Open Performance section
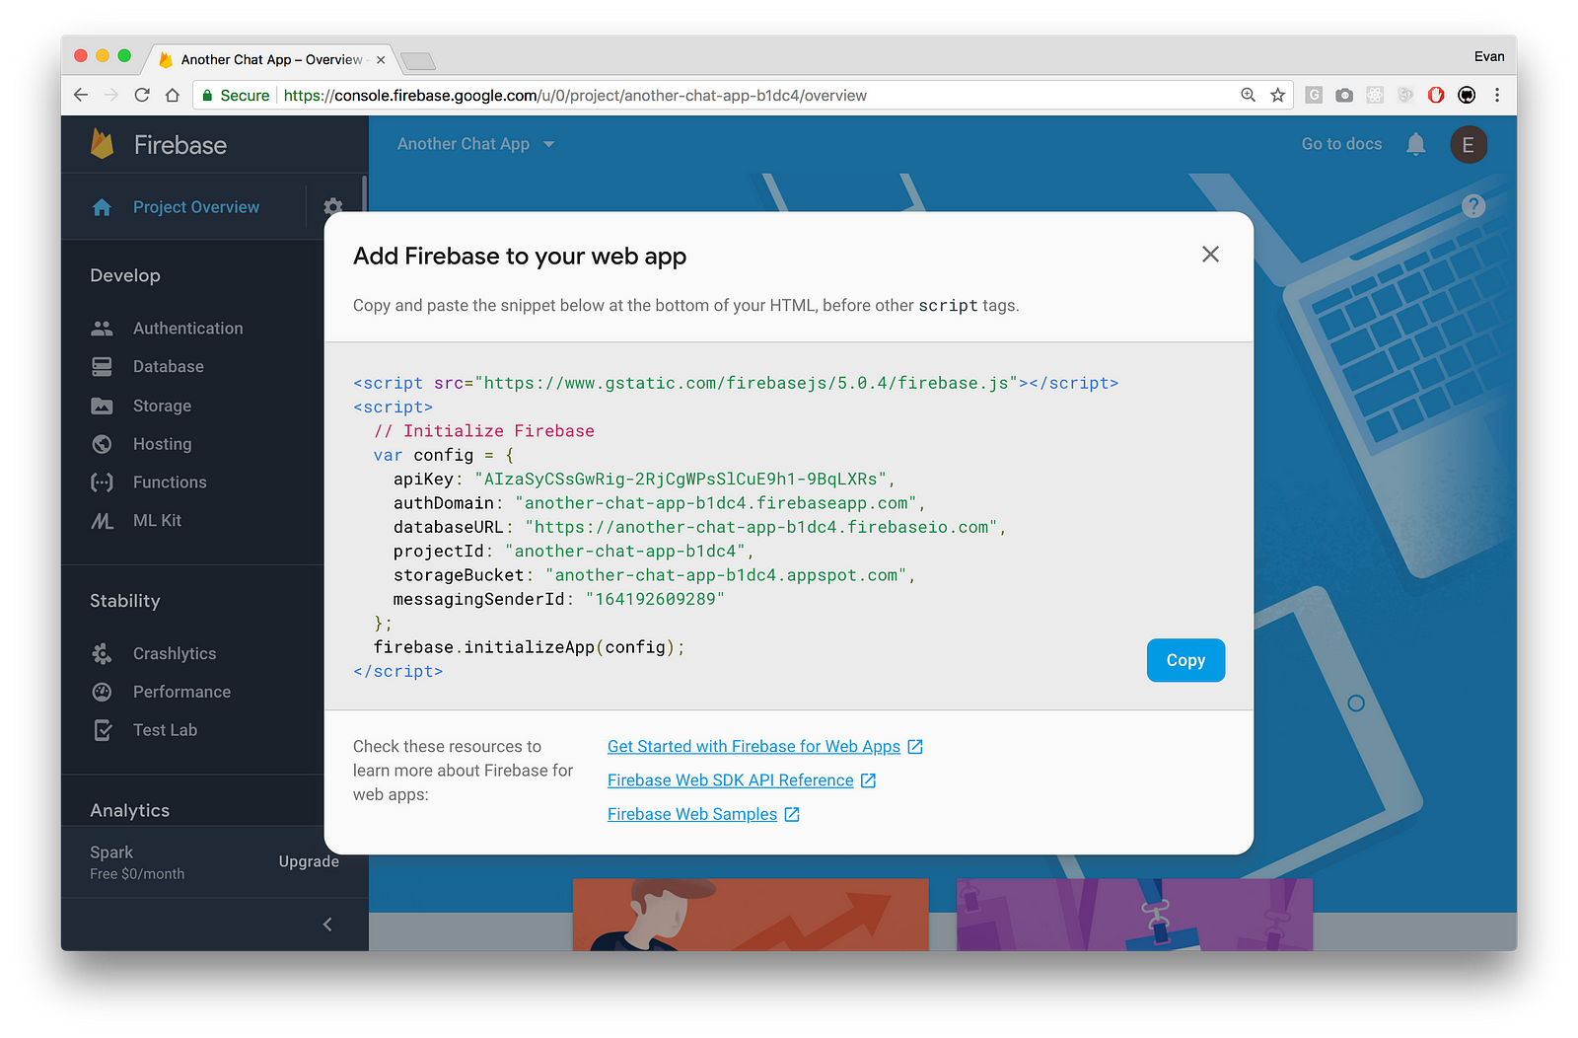The image size is (1578, 1038). click(181, 692)
